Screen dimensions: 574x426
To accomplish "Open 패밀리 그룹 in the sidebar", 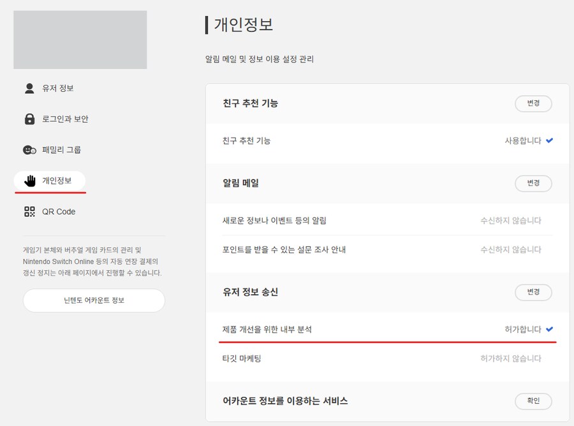I will [x=61, y=150].
